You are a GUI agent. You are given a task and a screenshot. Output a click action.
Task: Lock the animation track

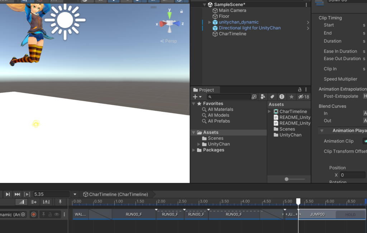[50, 214]
